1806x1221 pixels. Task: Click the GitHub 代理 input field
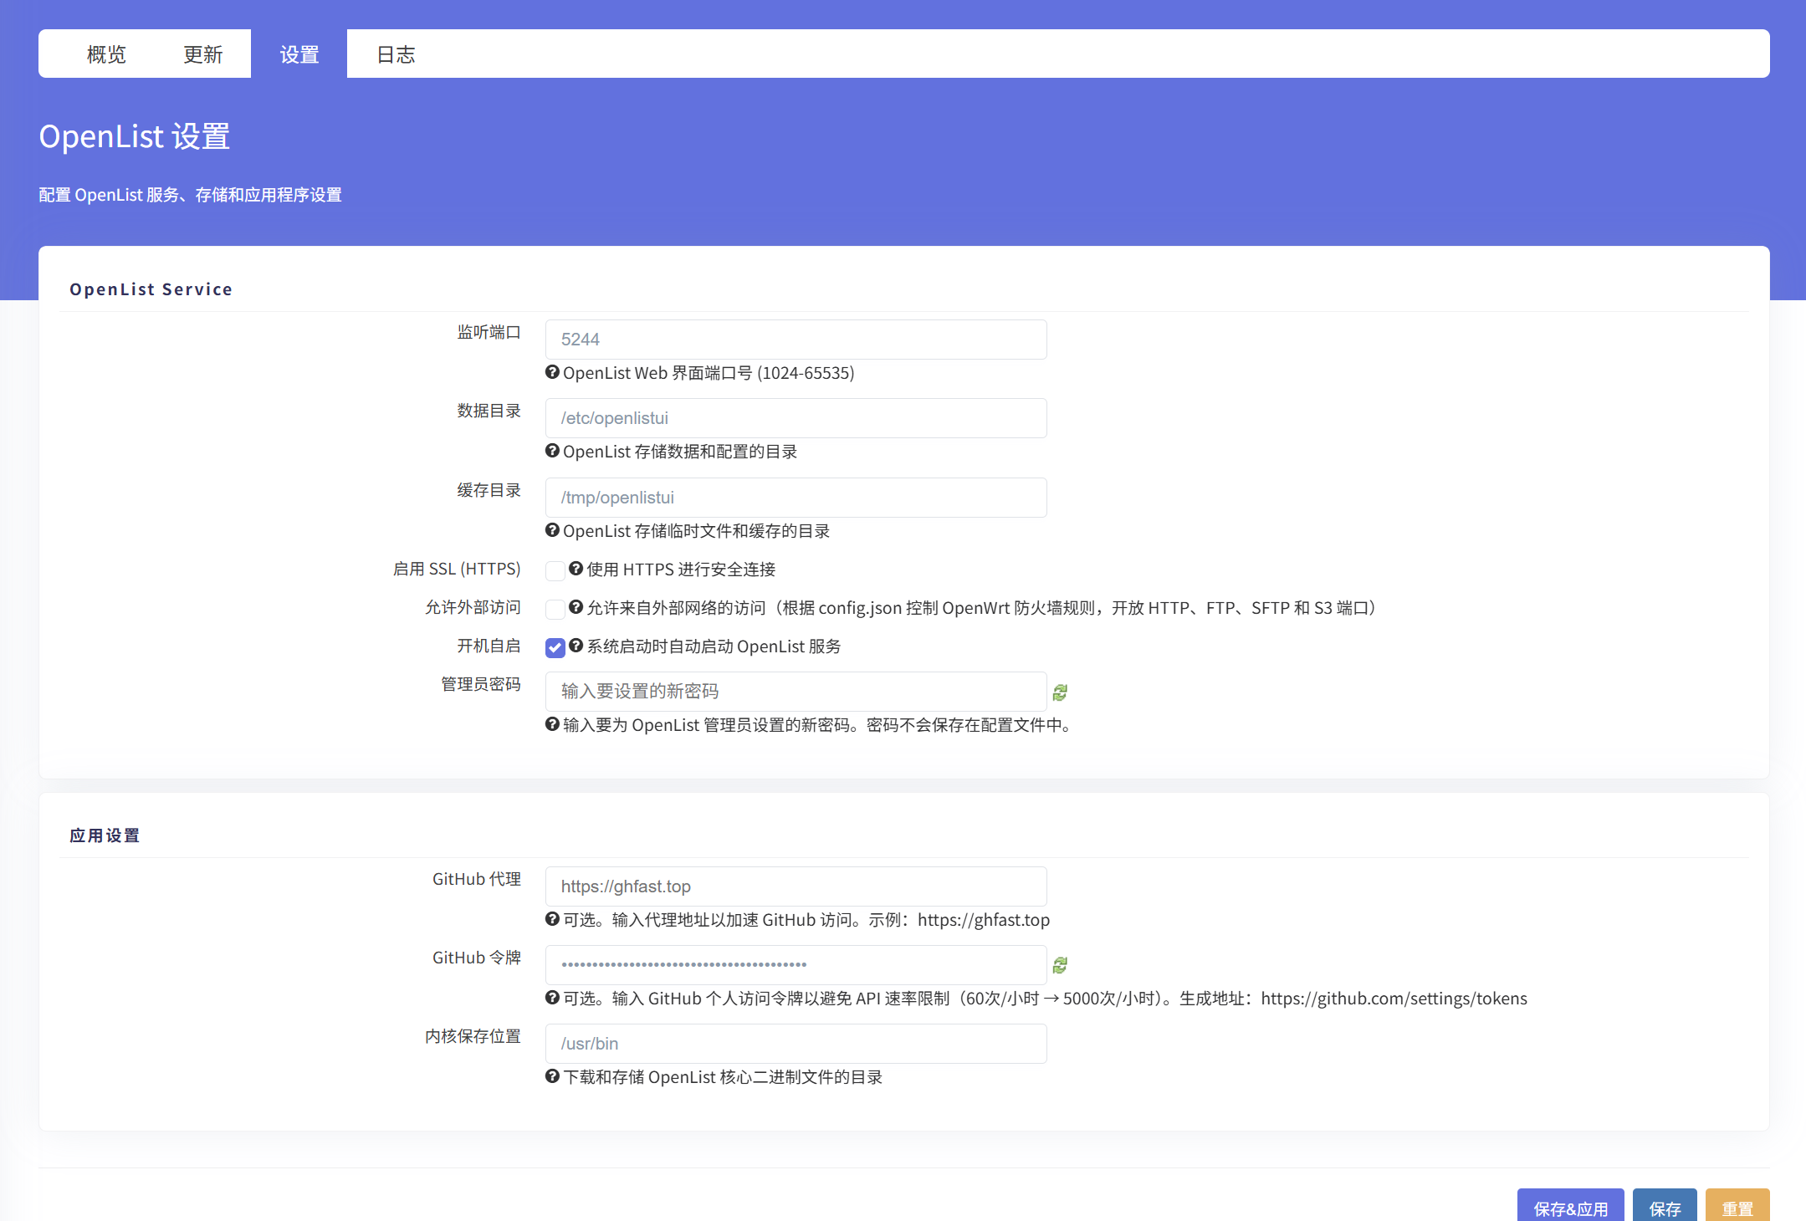point(796,886)
